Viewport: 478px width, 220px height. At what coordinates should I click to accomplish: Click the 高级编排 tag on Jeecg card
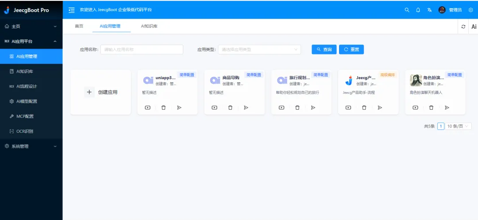pos(387,75)
